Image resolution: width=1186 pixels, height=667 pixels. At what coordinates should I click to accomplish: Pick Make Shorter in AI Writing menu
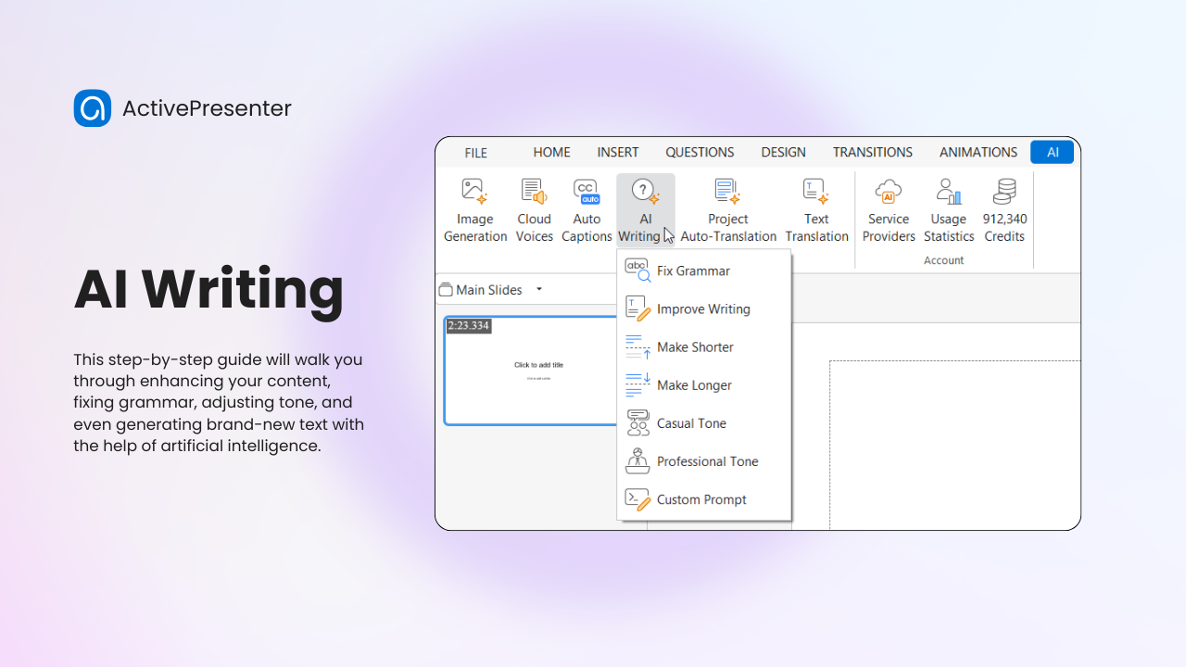pyautogui.click(x=695, y=347)
